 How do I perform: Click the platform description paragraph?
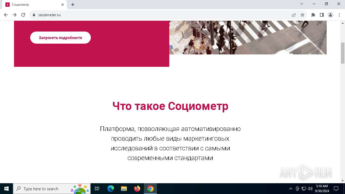click(170, 143)
